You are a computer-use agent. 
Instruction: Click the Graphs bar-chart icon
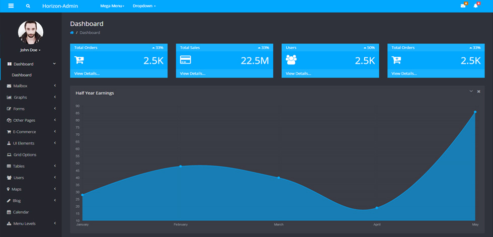pos(9,98)
